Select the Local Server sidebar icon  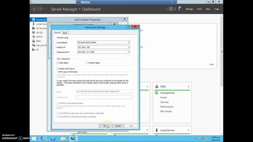click(33, 24)
